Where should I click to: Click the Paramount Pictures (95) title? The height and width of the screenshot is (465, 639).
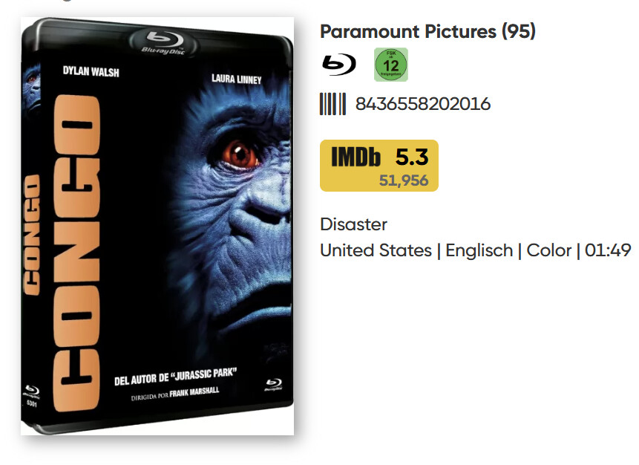(427, 31)
